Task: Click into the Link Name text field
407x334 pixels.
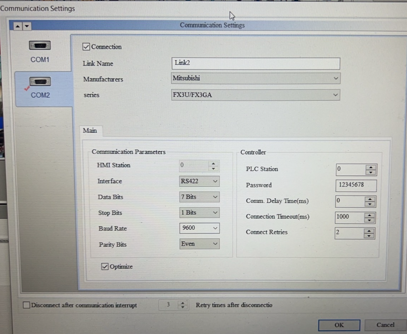Action: [256, 63]
